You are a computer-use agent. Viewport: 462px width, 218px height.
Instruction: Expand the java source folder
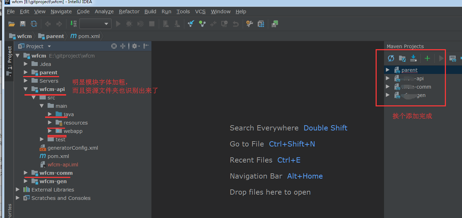[50, 114]
